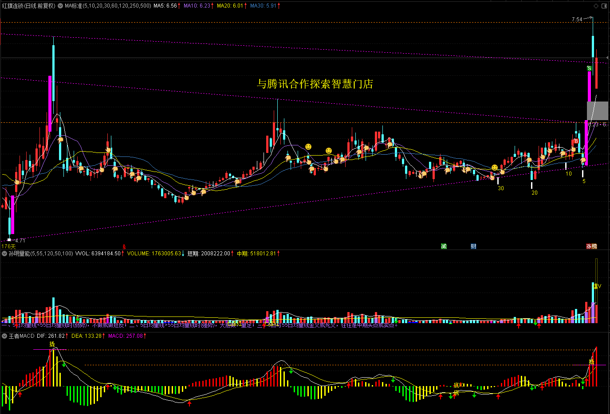610x414 pixels.
Task: Click the right 撬 label in the MACD panel
Action: pos(591,362)
